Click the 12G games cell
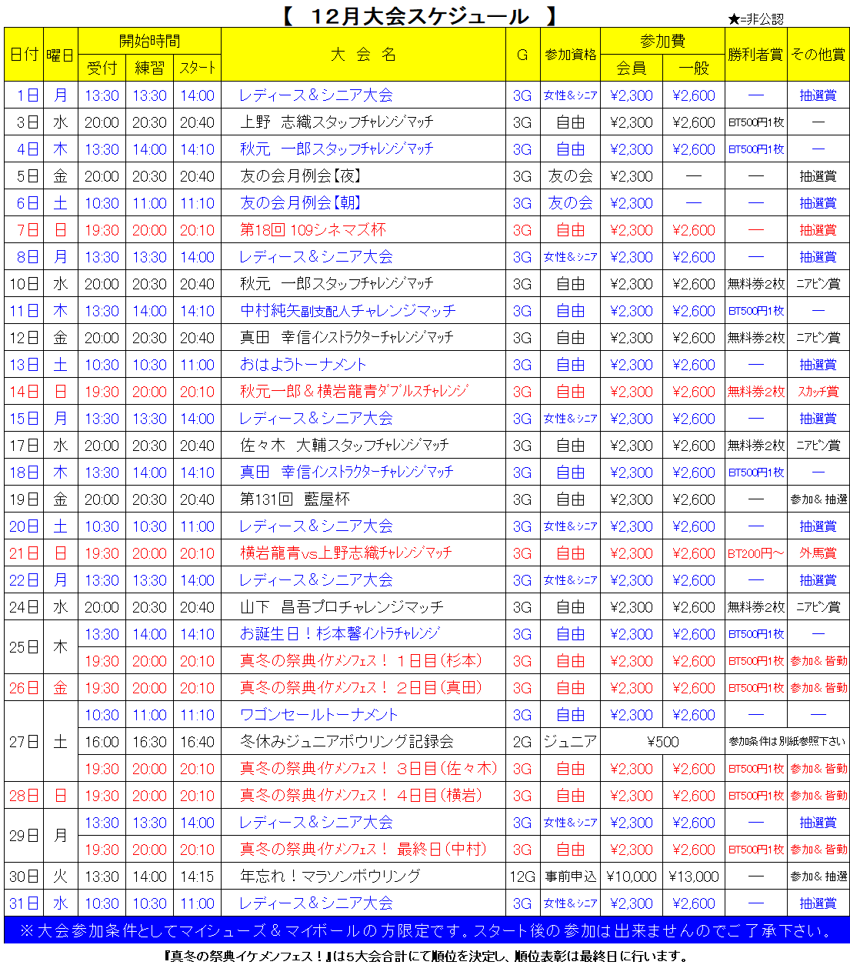The height and width of the screenshot is (975, 850). [522, 876]
